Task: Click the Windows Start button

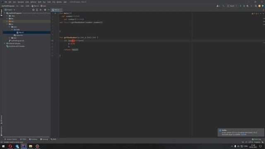Action: point(3,146)
